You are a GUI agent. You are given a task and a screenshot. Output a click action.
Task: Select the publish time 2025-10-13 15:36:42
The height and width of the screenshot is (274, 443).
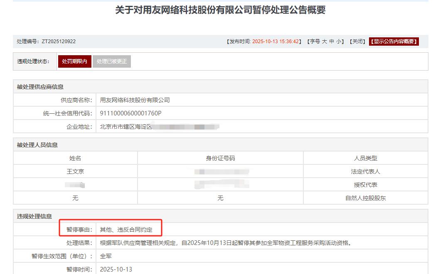point(276,42)
